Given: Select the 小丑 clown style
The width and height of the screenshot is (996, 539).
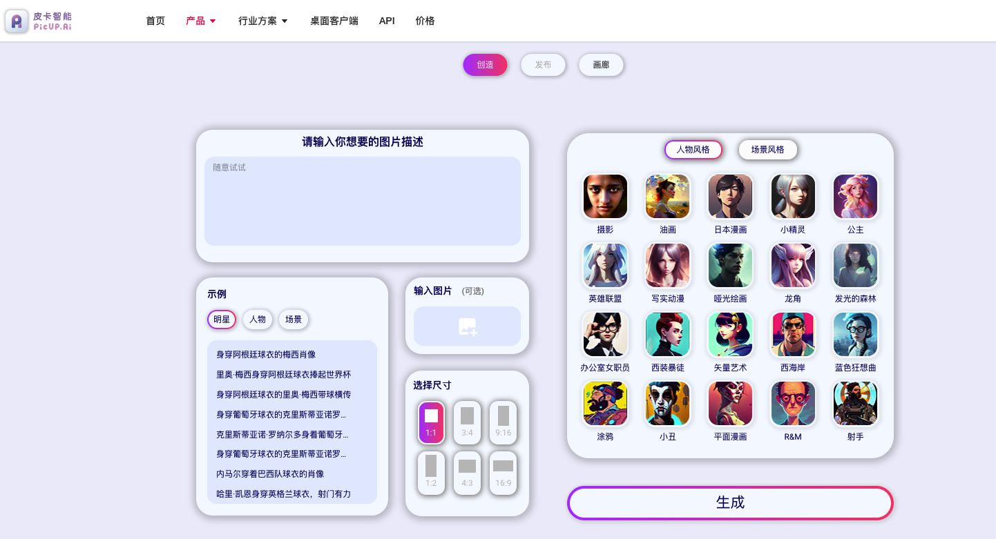Looking at the screenshot, I should 667,403.
